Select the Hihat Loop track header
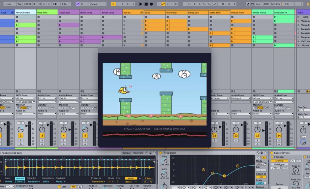 click(90, 12)
